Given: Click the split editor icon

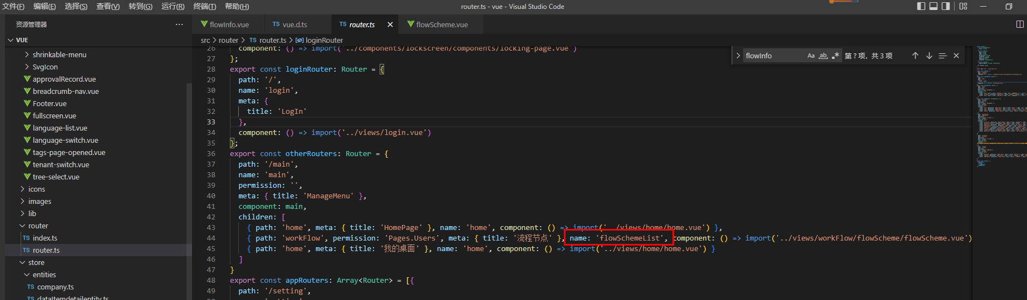Looking at the screenshot, I should coord(1020,24).
